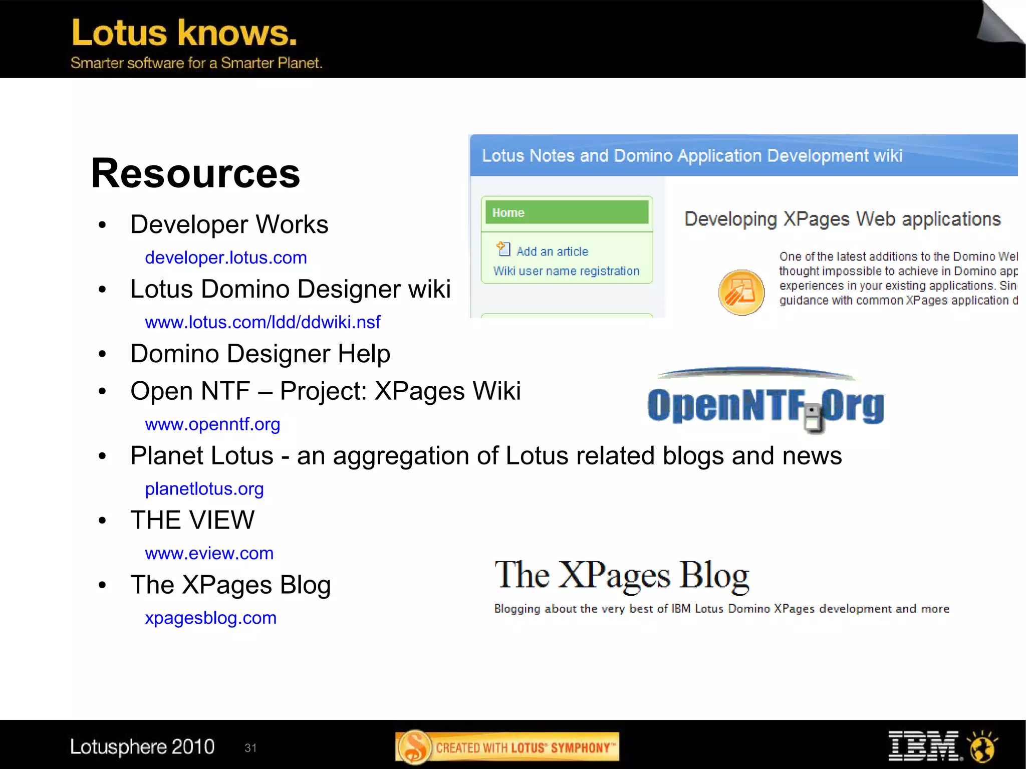
Task: Open Wiki user name registration
Action: (566, 271)
